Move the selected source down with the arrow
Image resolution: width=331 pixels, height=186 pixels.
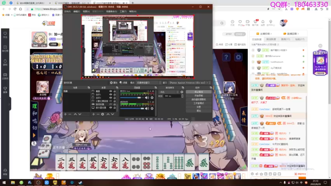point(113,114)
